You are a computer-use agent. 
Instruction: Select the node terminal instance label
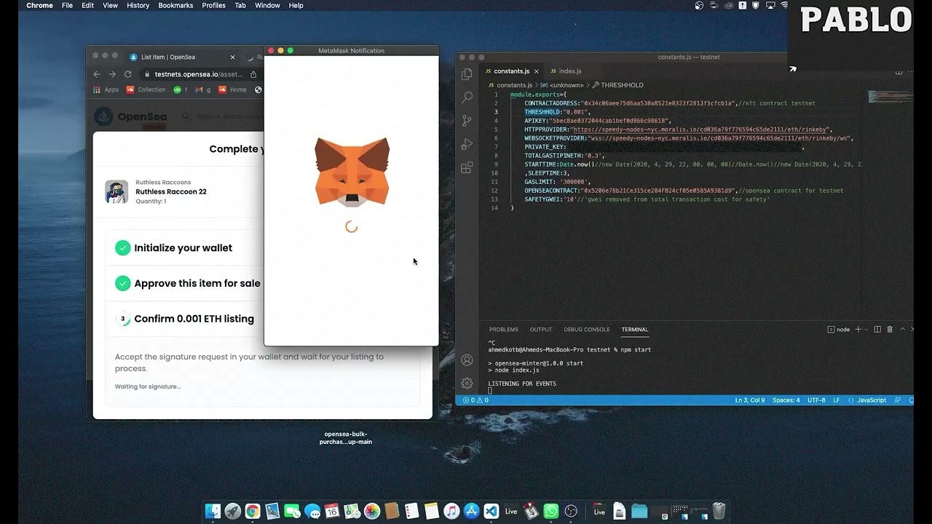(839, 330)
